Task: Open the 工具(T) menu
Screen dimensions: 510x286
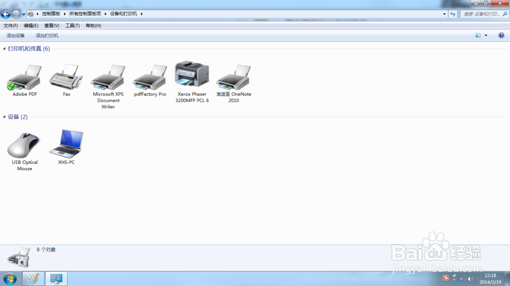Action: coord(72,25)
